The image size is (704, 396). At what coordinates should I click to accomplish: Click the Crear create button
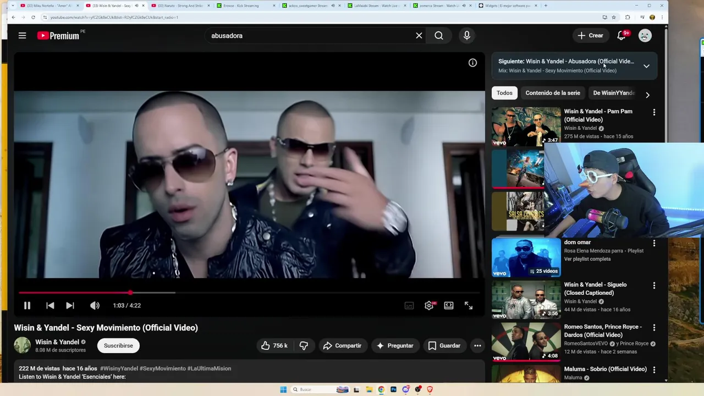tap(590, 36)
